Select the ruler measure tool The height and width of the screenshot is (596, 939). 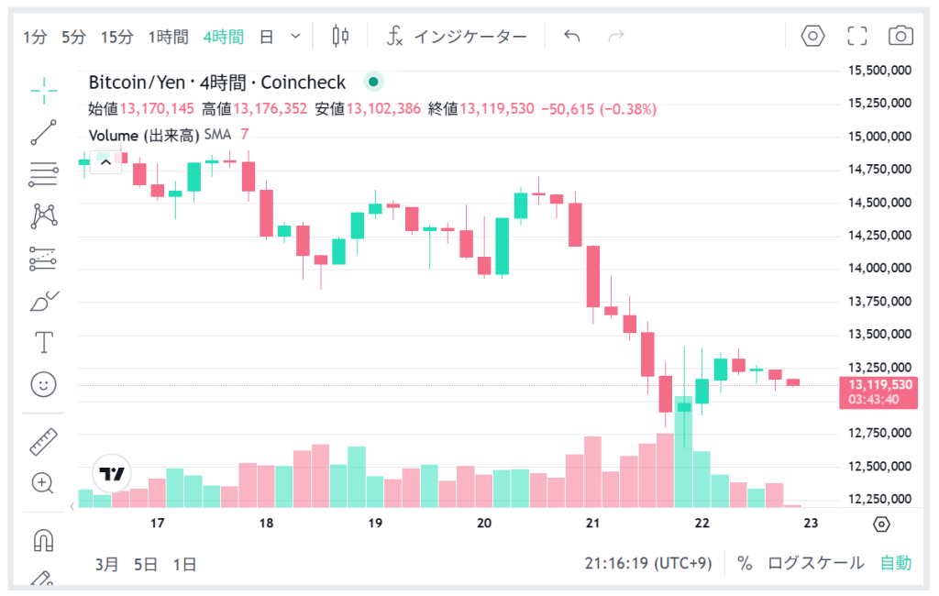click(x=43, y=442)
